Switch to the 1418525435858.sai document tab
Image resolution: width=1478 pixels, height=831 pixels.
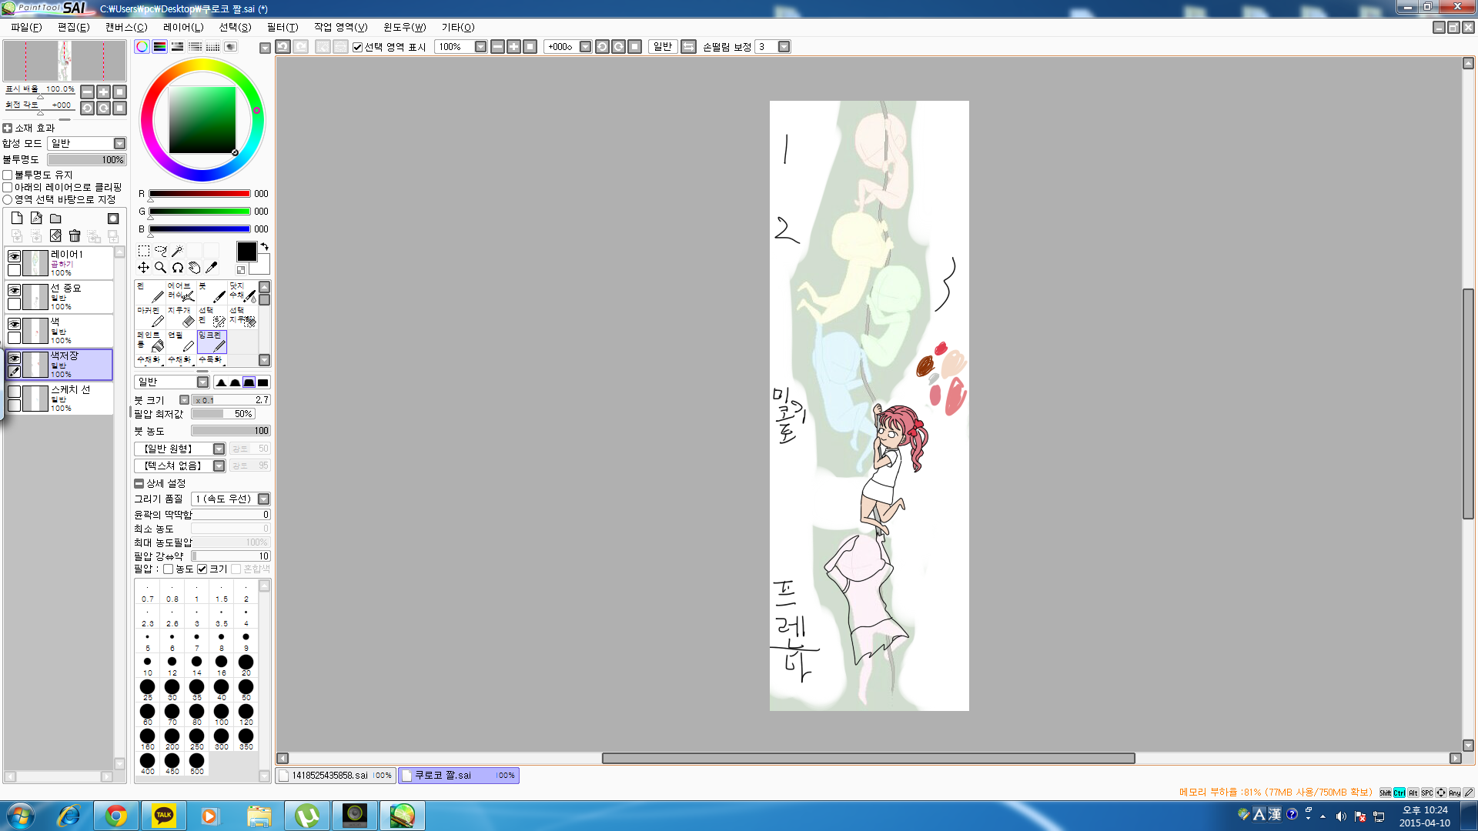329,776
